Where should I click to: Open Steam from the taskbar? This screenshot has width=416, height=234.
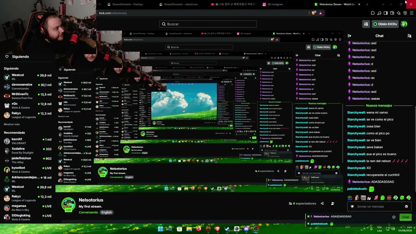(227, 229)
